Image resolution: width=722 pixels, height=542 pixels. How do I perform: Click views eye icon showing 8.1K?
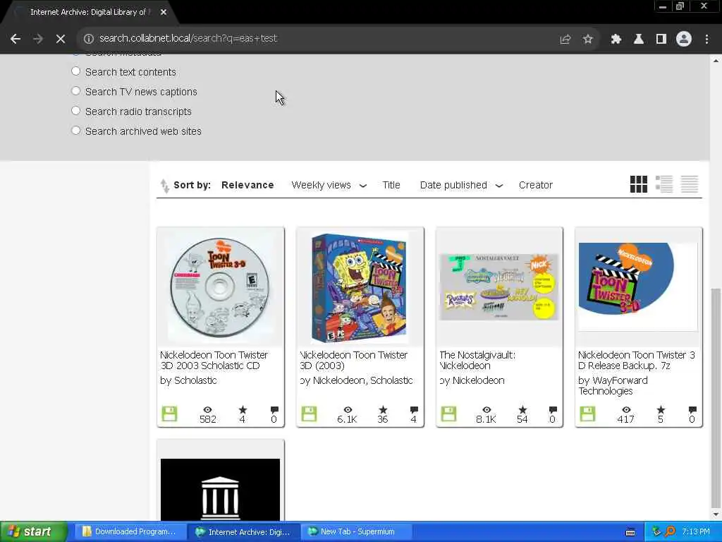[487, 409]
